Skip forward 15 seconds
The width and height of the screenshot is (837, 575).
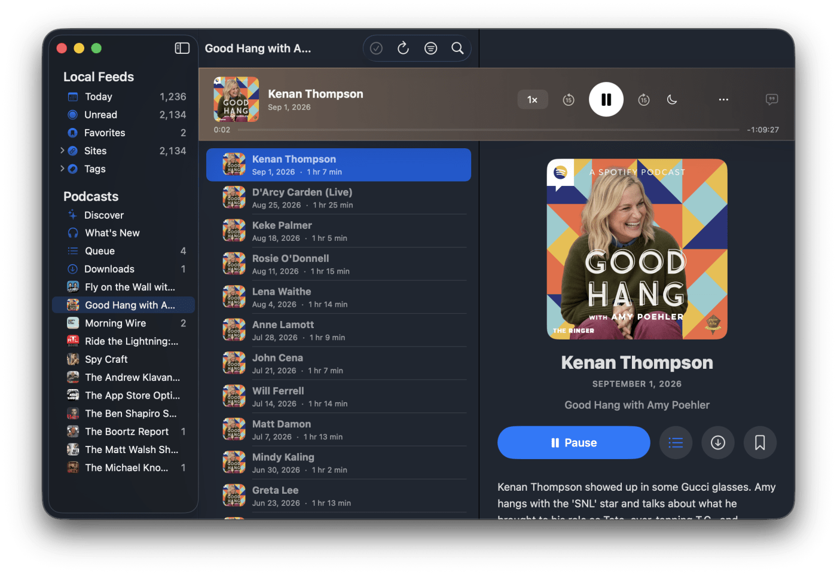coord(644,100)
